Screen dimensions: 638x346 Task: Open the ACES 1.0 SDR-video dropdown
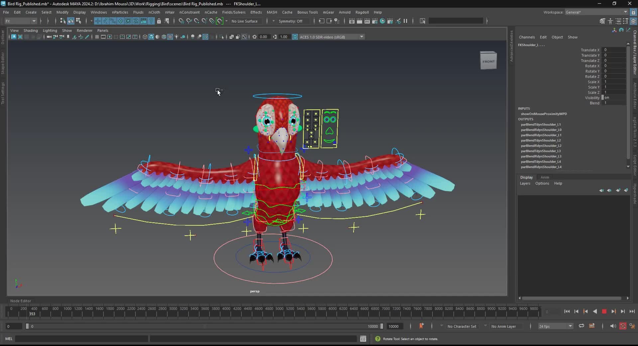(361, 37)
